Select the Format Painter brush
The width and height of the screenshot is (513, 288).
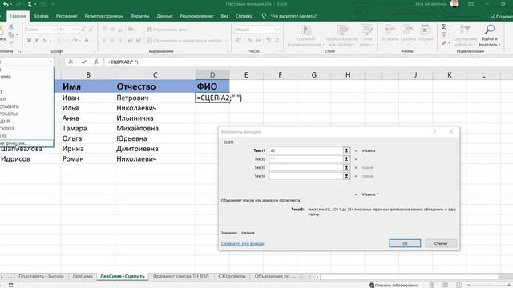tap(11, 42)
